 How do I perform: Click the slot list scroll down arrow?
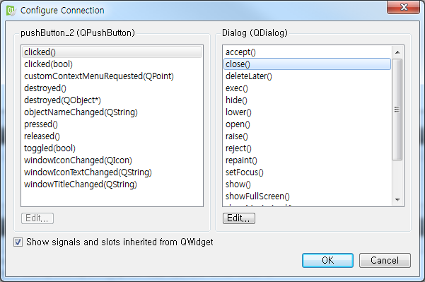(397, 199)
